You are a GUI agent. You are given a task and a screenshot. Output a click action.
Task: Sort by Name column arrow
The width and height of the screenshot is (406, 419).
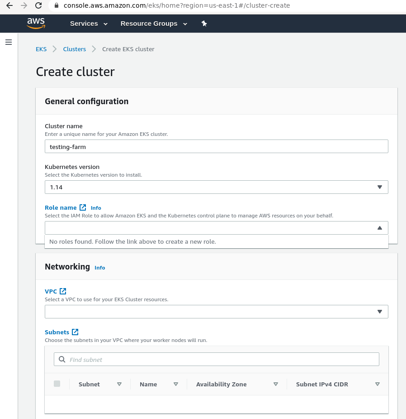pos(176,384)
